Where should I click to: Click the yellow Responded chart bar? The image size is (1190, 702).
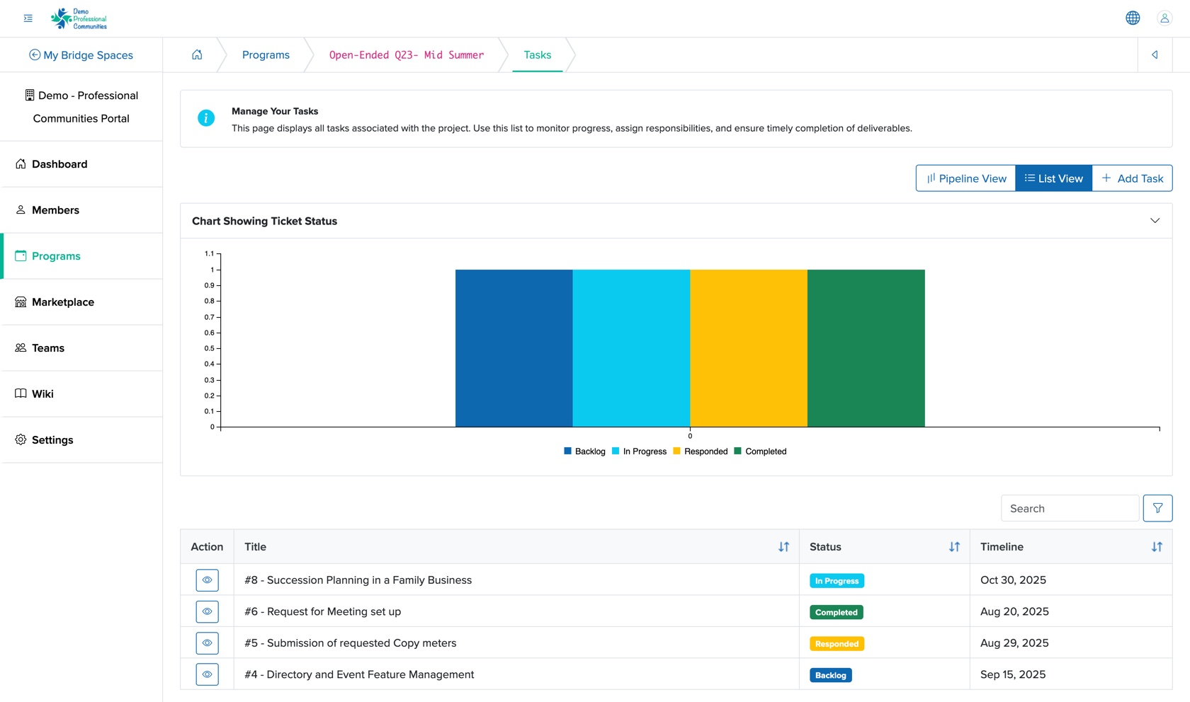tap(749, 348)
